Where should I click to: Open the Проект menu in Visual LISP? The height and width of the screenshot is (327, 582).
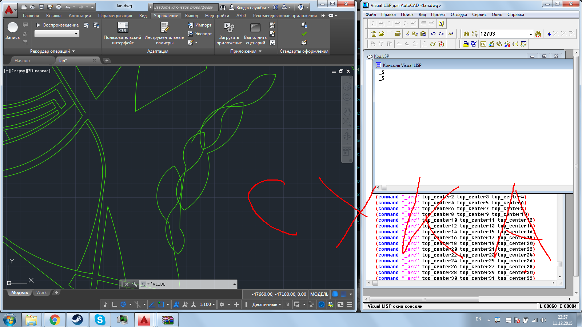click(438, 15)
